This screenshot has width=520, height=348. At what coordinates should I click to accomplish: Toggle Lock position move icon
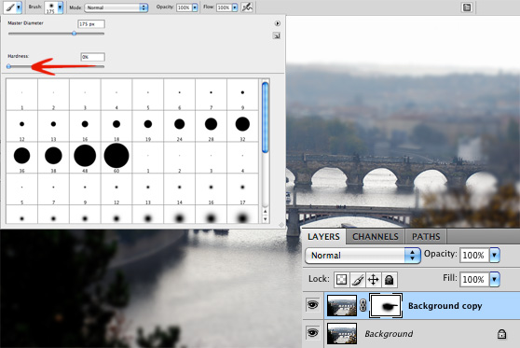pyautogui.click(x=374, y=280)
